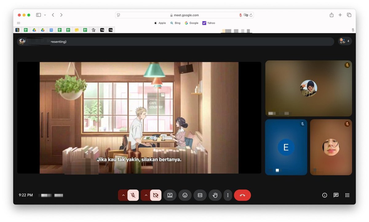
Task: Open the meeting details info icon
Action: [324, 195]
